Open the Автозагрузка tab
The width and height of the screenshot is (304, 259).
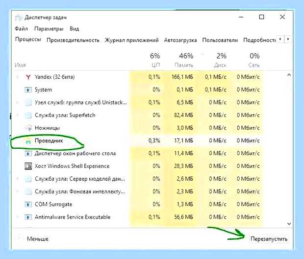[180, 40]
